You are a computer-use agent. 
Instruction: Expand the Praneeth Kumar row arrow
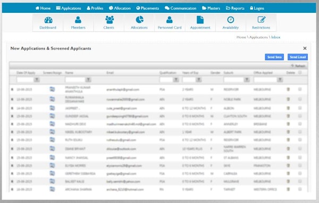[x=12, y=89]
